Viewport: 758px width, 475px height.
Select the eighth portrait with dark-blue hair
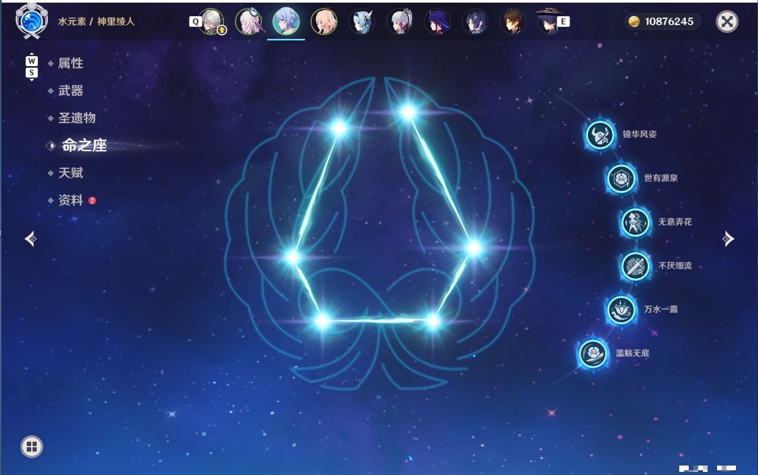tap(475, 22)
